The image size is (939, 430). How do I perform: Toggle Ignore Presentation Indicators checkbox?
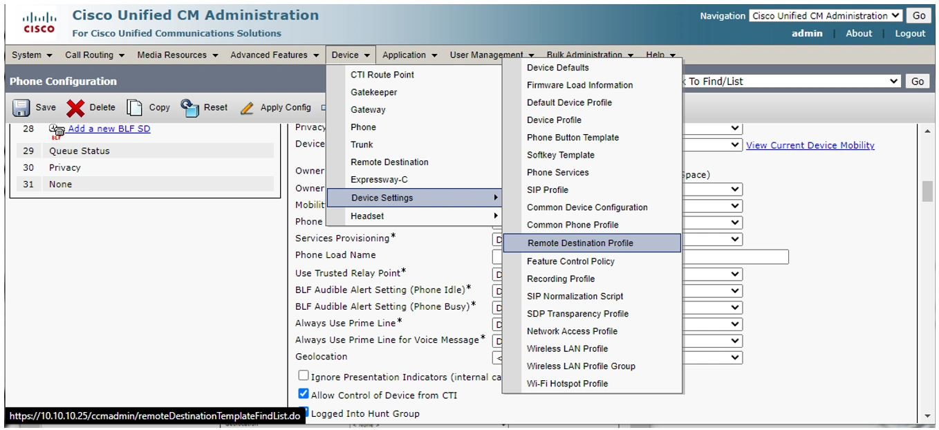click(x=304, y=375)
